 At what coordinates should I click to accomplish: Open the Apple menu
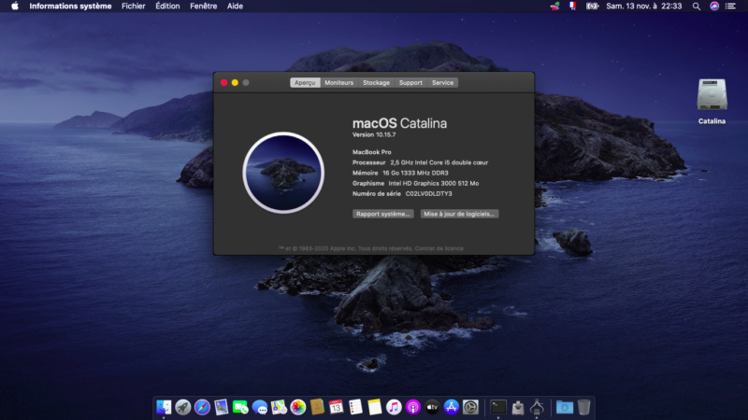(15, 7)
